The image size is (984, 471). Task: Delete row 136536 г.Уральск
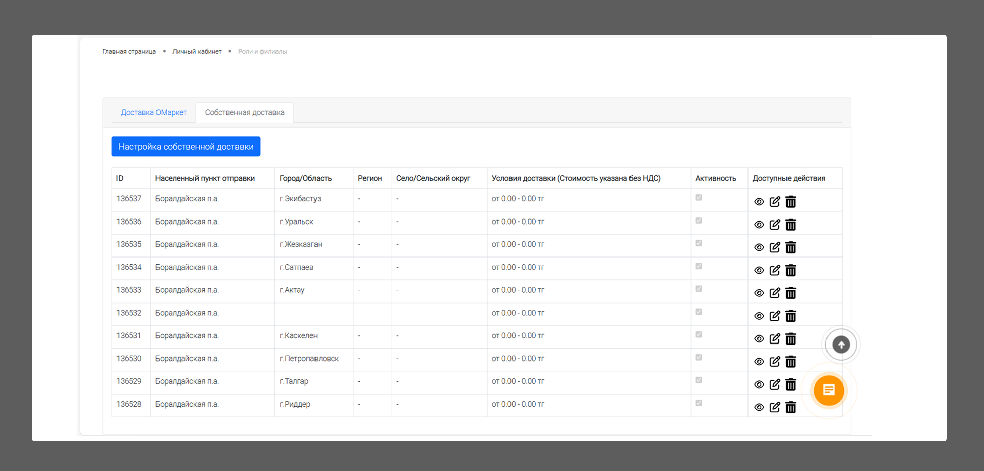(791, 225)
